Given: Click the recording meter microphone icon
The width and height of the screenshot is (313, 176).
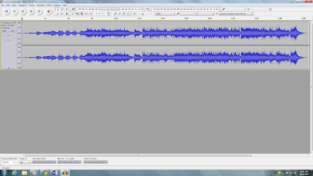Looking at the screenshot, I should [x=73, y=9].
